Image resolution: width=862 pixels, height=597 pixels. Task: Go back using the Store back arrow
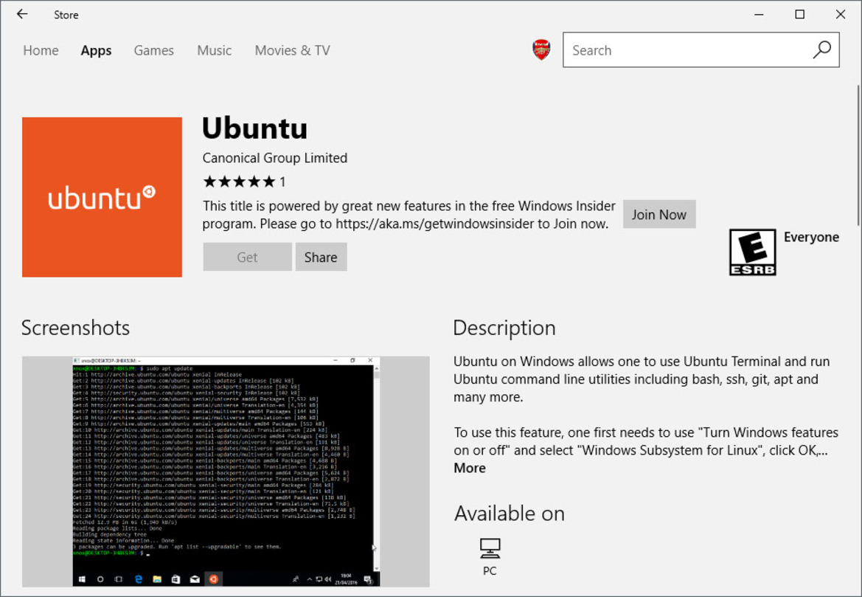[x=22, y=14]
